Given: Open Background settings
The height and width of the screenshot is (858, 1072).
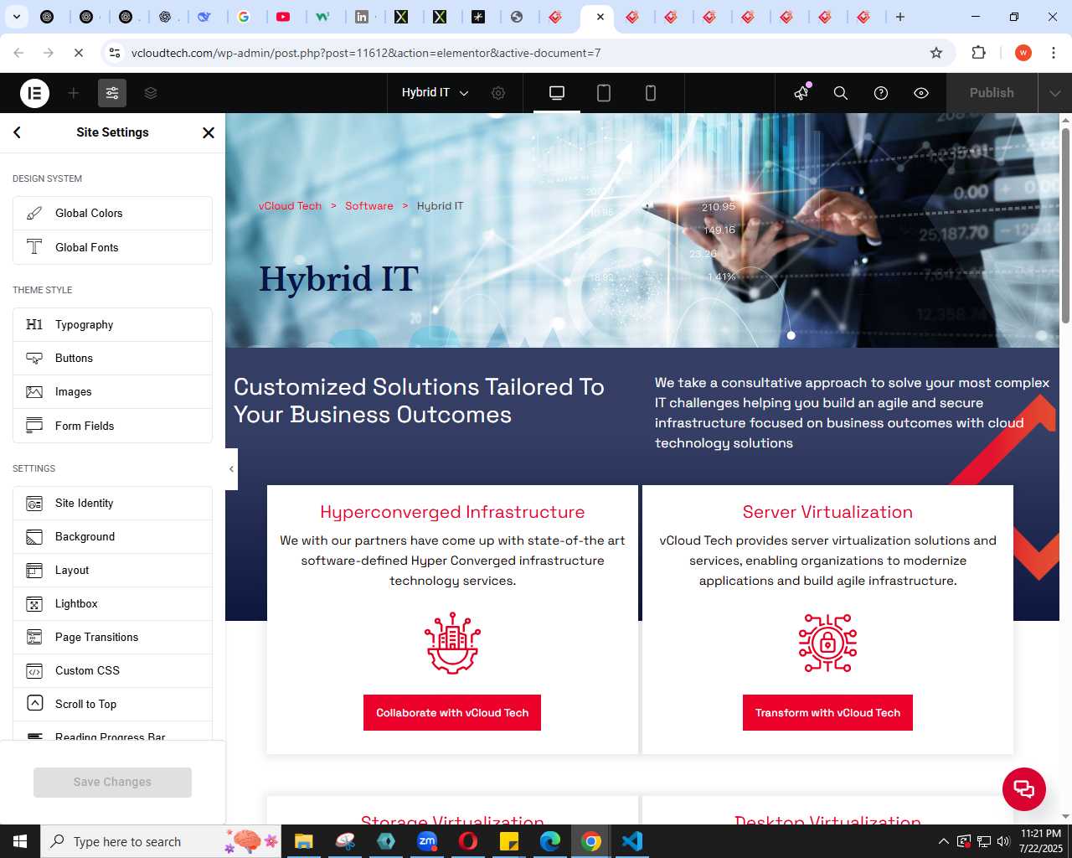Looking at the screenshot, I should 112,537.
